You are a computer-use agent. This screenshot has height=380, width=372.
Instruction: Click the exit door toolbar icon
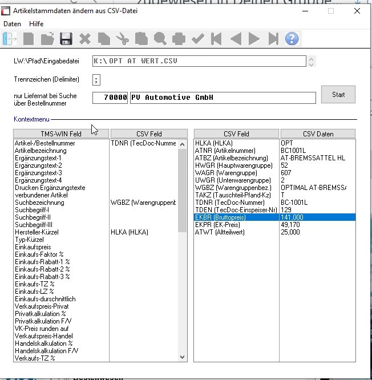pos(10,39)
